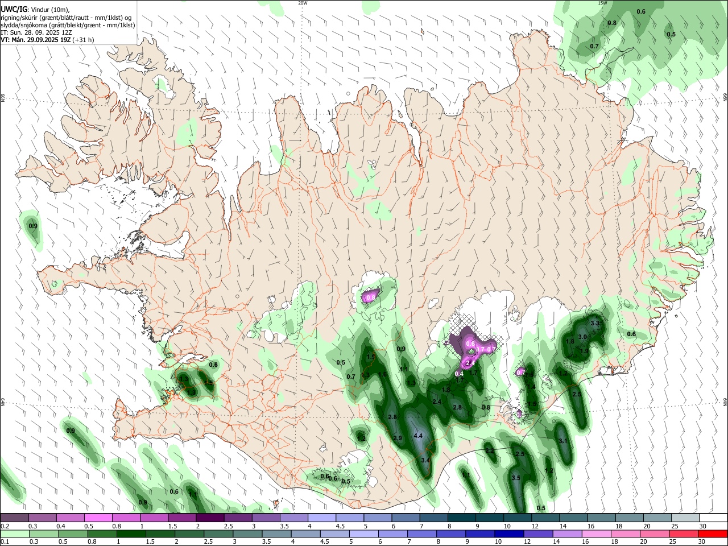This screenshot has width=728, height=546.
Task: Click the '2.2' rainfall value off south coast
Action: pos(490,450)
